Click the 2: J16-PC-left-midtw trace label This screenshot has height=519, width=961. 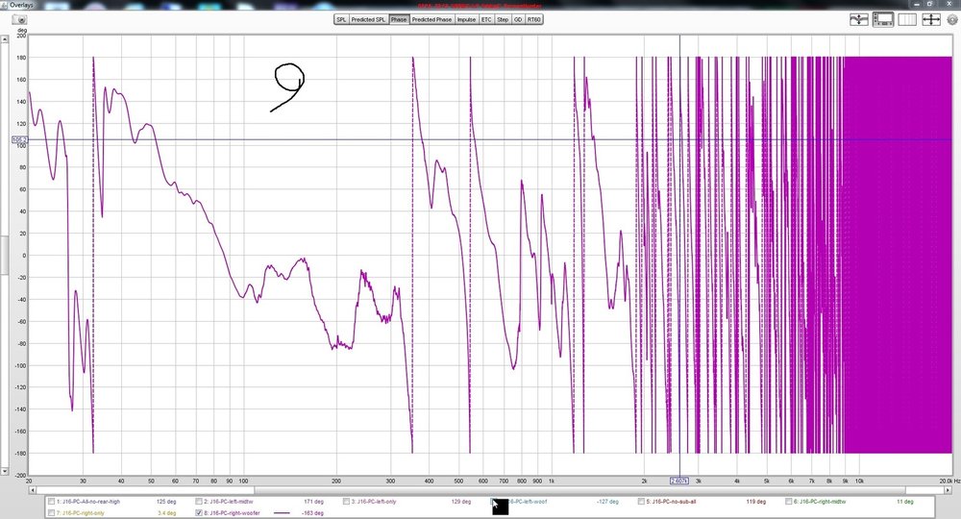(229, 502)
